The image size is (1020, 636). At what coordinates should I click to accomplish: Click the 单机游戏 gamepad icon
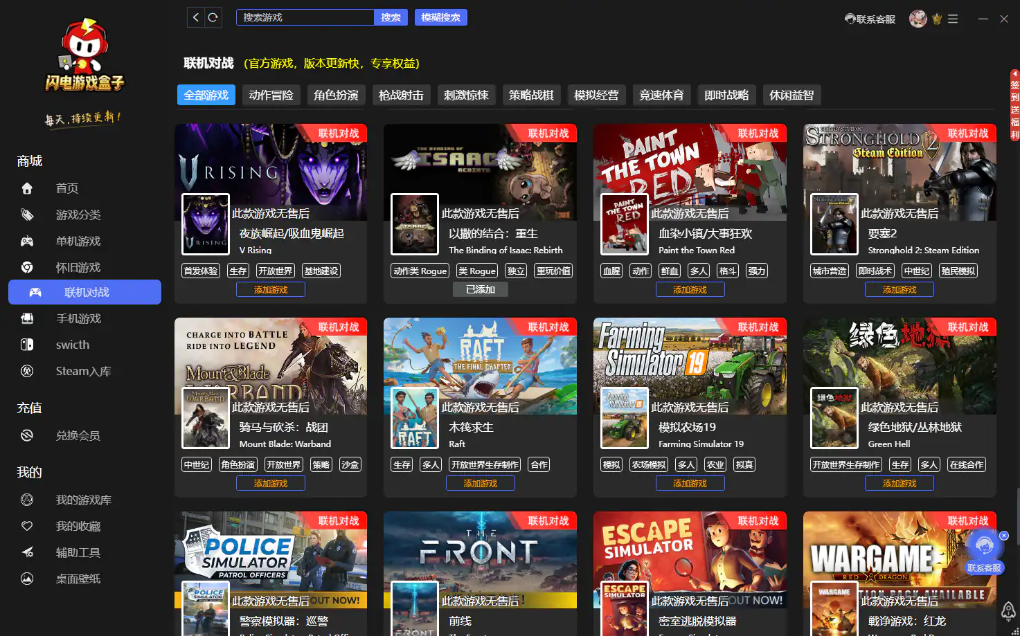(x=27, y=241)
